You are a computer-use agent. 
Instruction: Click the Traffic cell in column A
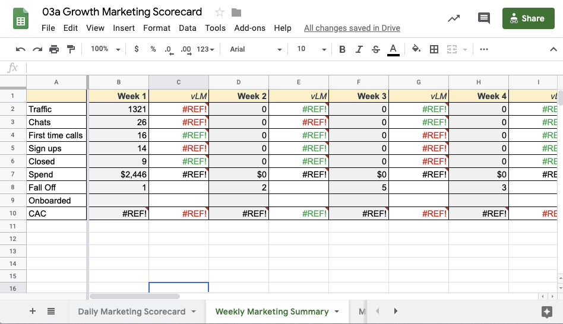point(56,109)
